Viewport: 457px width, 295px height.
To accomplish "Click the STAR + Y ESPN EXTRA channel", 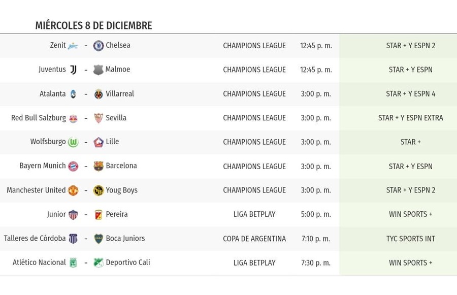I will (410, 118).
